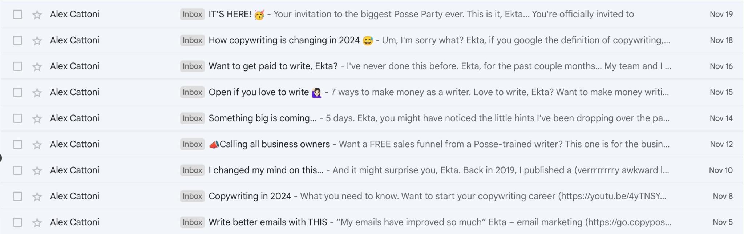Image resolution: width=744 pixels, height=234 pixels.
Task: Check the box for the Nov 10 email
Action: [17, 170]
